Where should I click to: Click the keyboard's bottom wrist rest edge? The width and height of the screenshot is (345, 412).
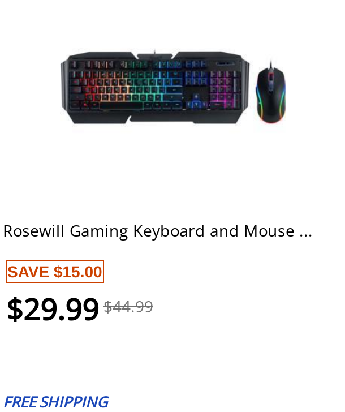click(158, 119)
